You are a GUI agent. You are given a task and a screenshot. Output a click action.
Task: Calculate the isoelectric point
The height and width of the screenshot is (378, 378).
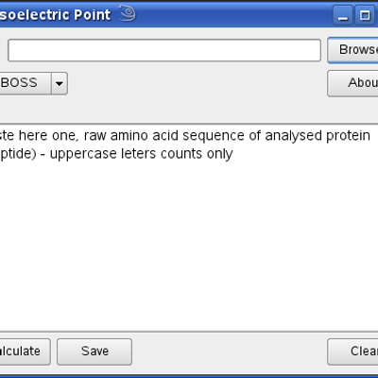click(25, 352)
